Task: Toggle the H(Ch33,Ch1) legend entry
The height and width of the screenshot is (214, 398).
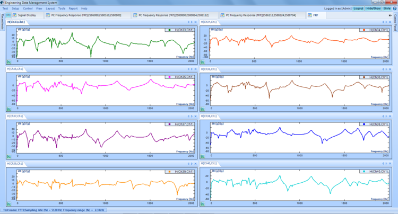Action: pos(180,30)
